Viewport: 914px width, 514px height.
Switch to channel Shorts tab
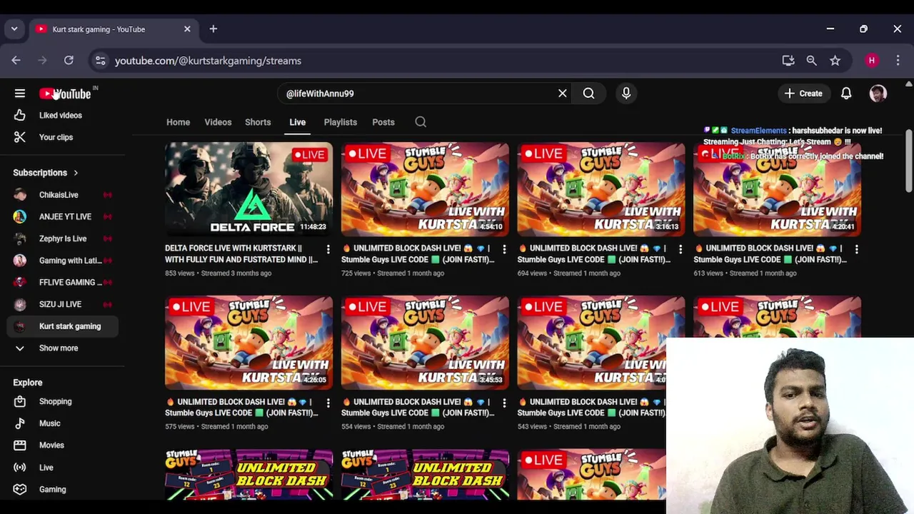(258, 122)
